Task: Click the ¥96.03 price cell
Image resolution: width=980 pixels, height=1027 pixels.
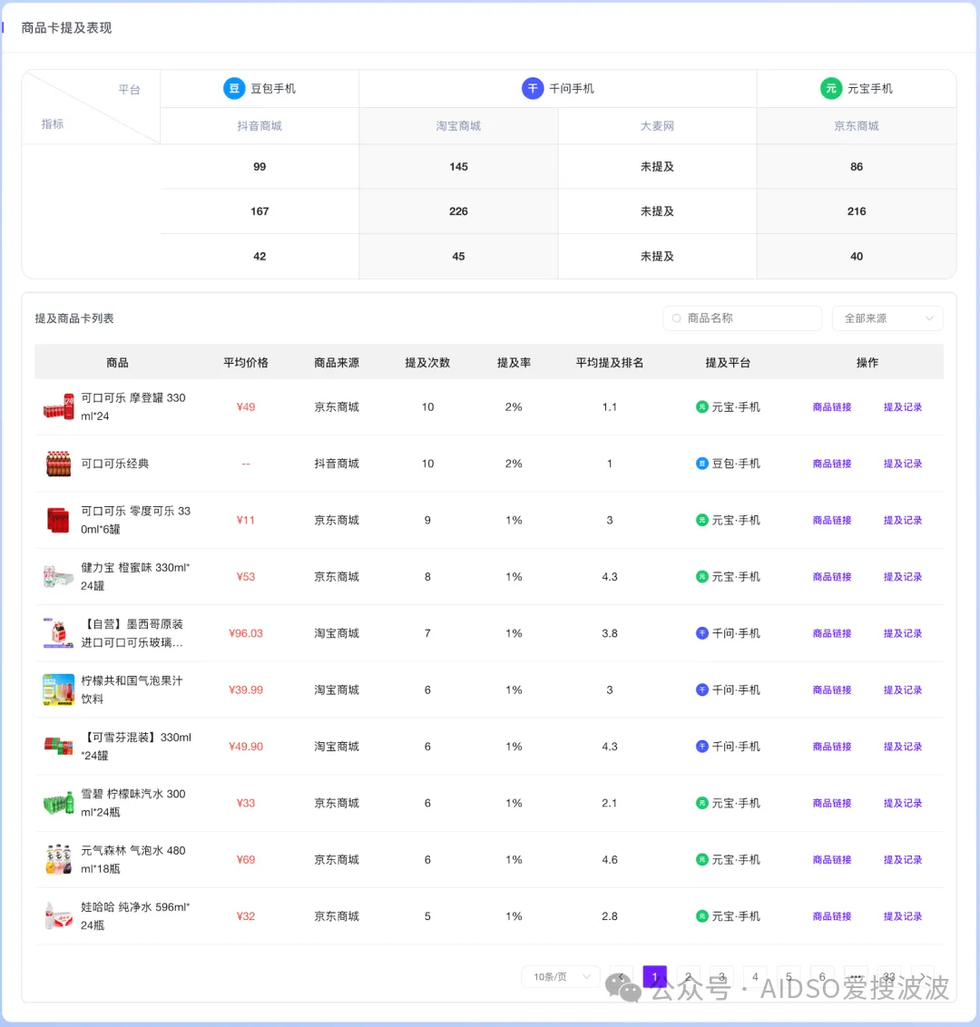Action: 246,633
